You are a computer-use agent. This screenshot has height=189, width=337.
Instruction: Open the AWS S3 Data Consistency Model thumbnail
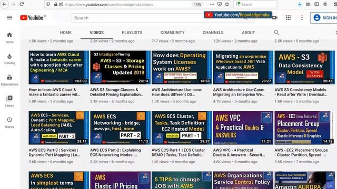(304, 67)
